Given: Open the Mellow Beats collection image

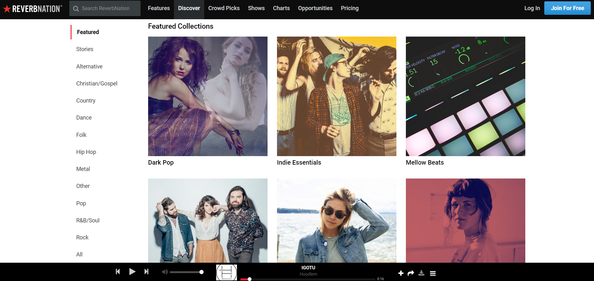Looking at the screenshot, I should pos(465,96).
